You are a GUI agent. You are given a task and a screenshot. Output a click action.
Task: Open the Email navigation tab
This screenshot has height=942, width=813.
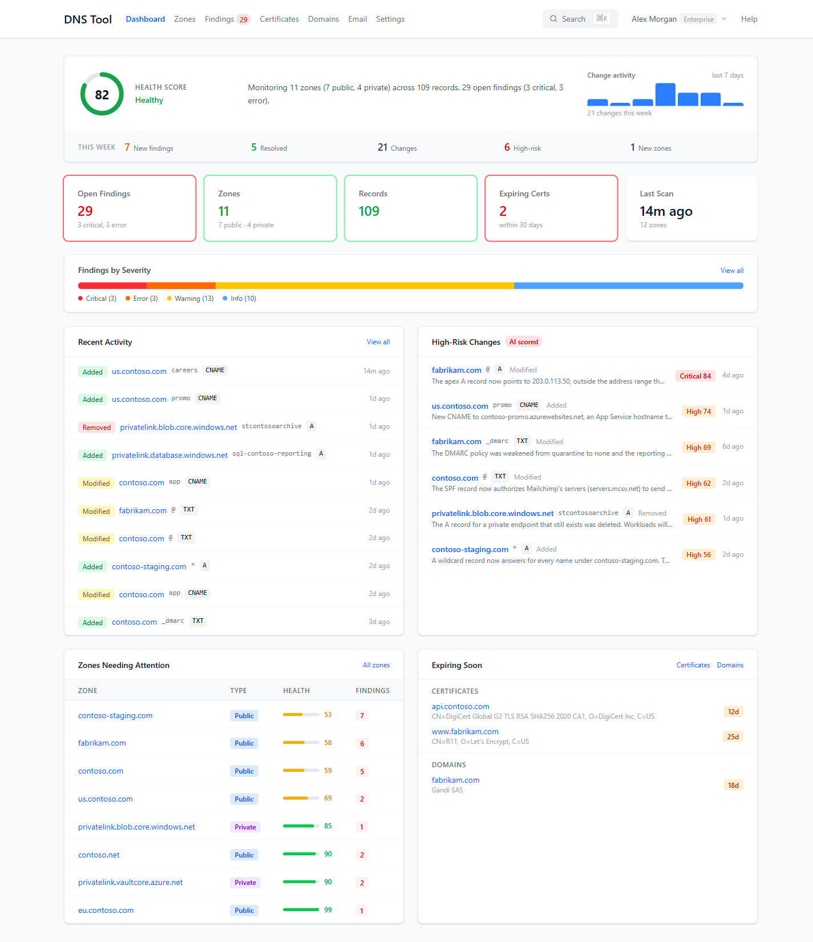[x=358, y=19]
